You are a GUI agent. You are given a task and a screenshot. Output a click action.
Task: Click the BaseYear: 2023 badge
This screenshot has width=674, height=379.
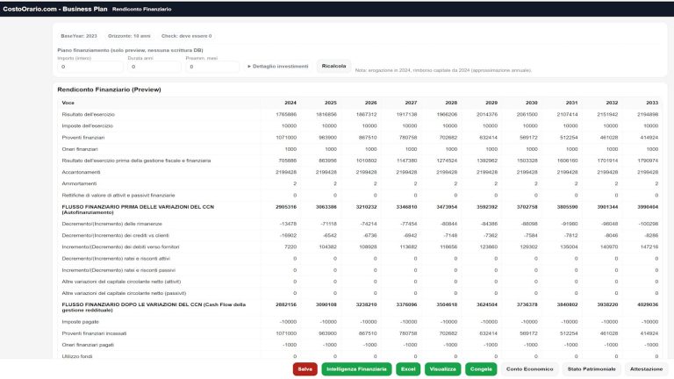point(78,36)
